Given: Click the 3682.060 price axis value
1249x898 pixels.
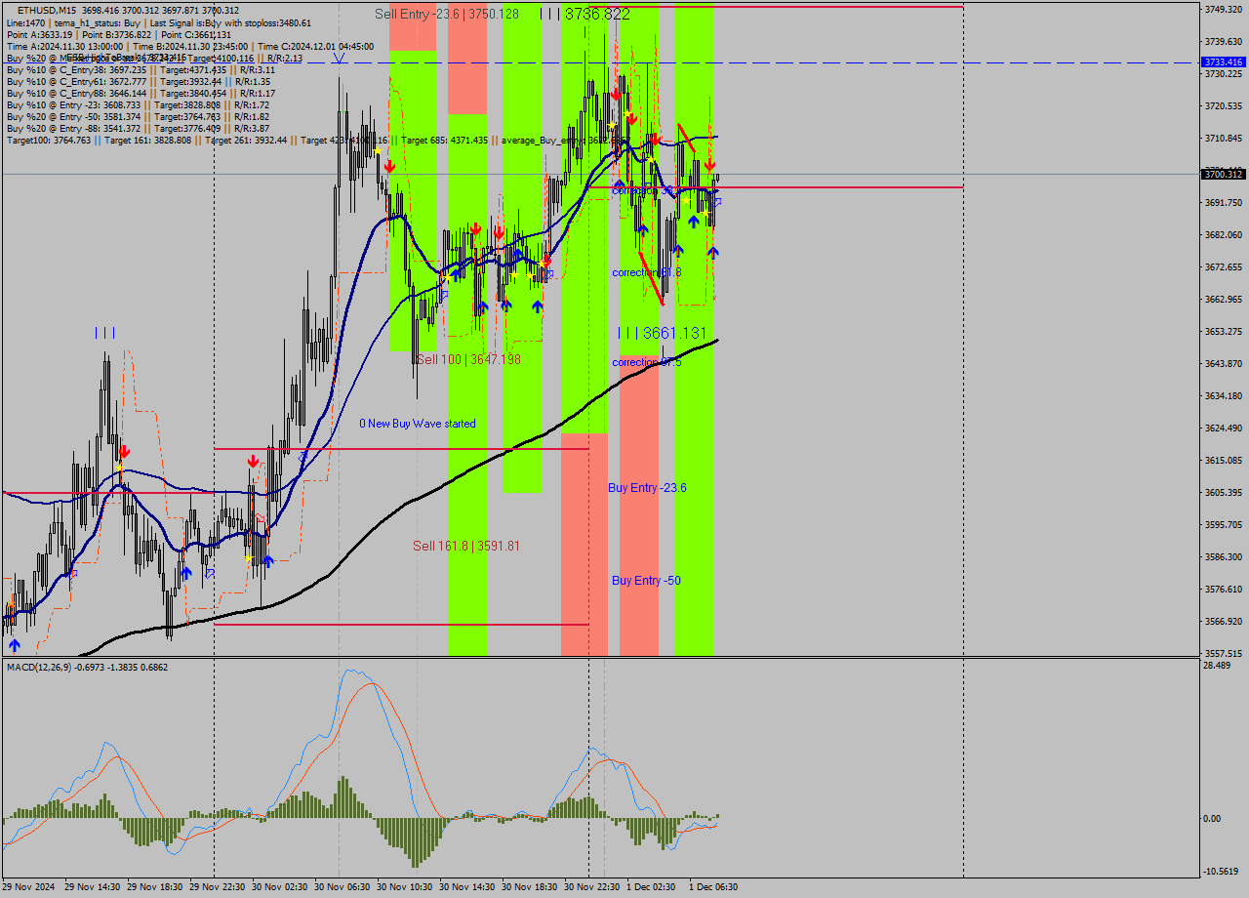Looking at the screenshot, I should [1224, 234].
